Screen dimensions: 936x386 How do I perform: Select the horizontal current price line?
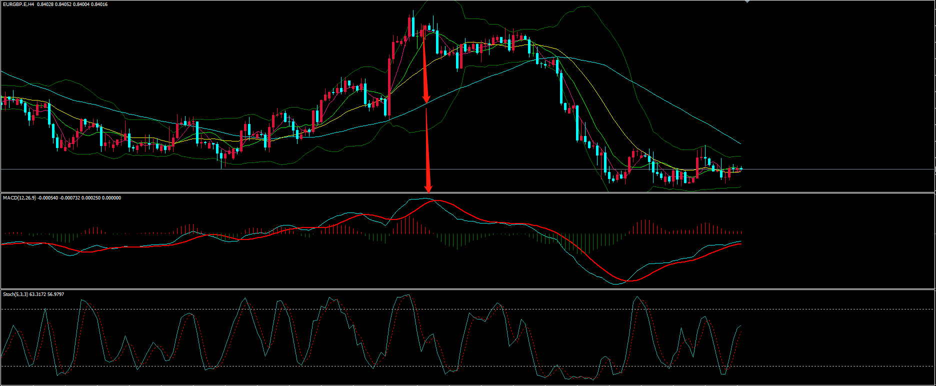point(825,169)
